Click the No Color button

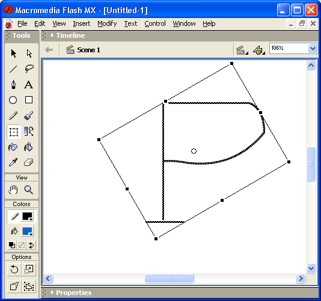point(22,245)
